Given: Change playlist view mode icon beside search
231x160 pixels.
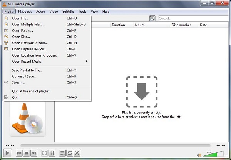Looking at the screenshot, I should tap(152, 18).
